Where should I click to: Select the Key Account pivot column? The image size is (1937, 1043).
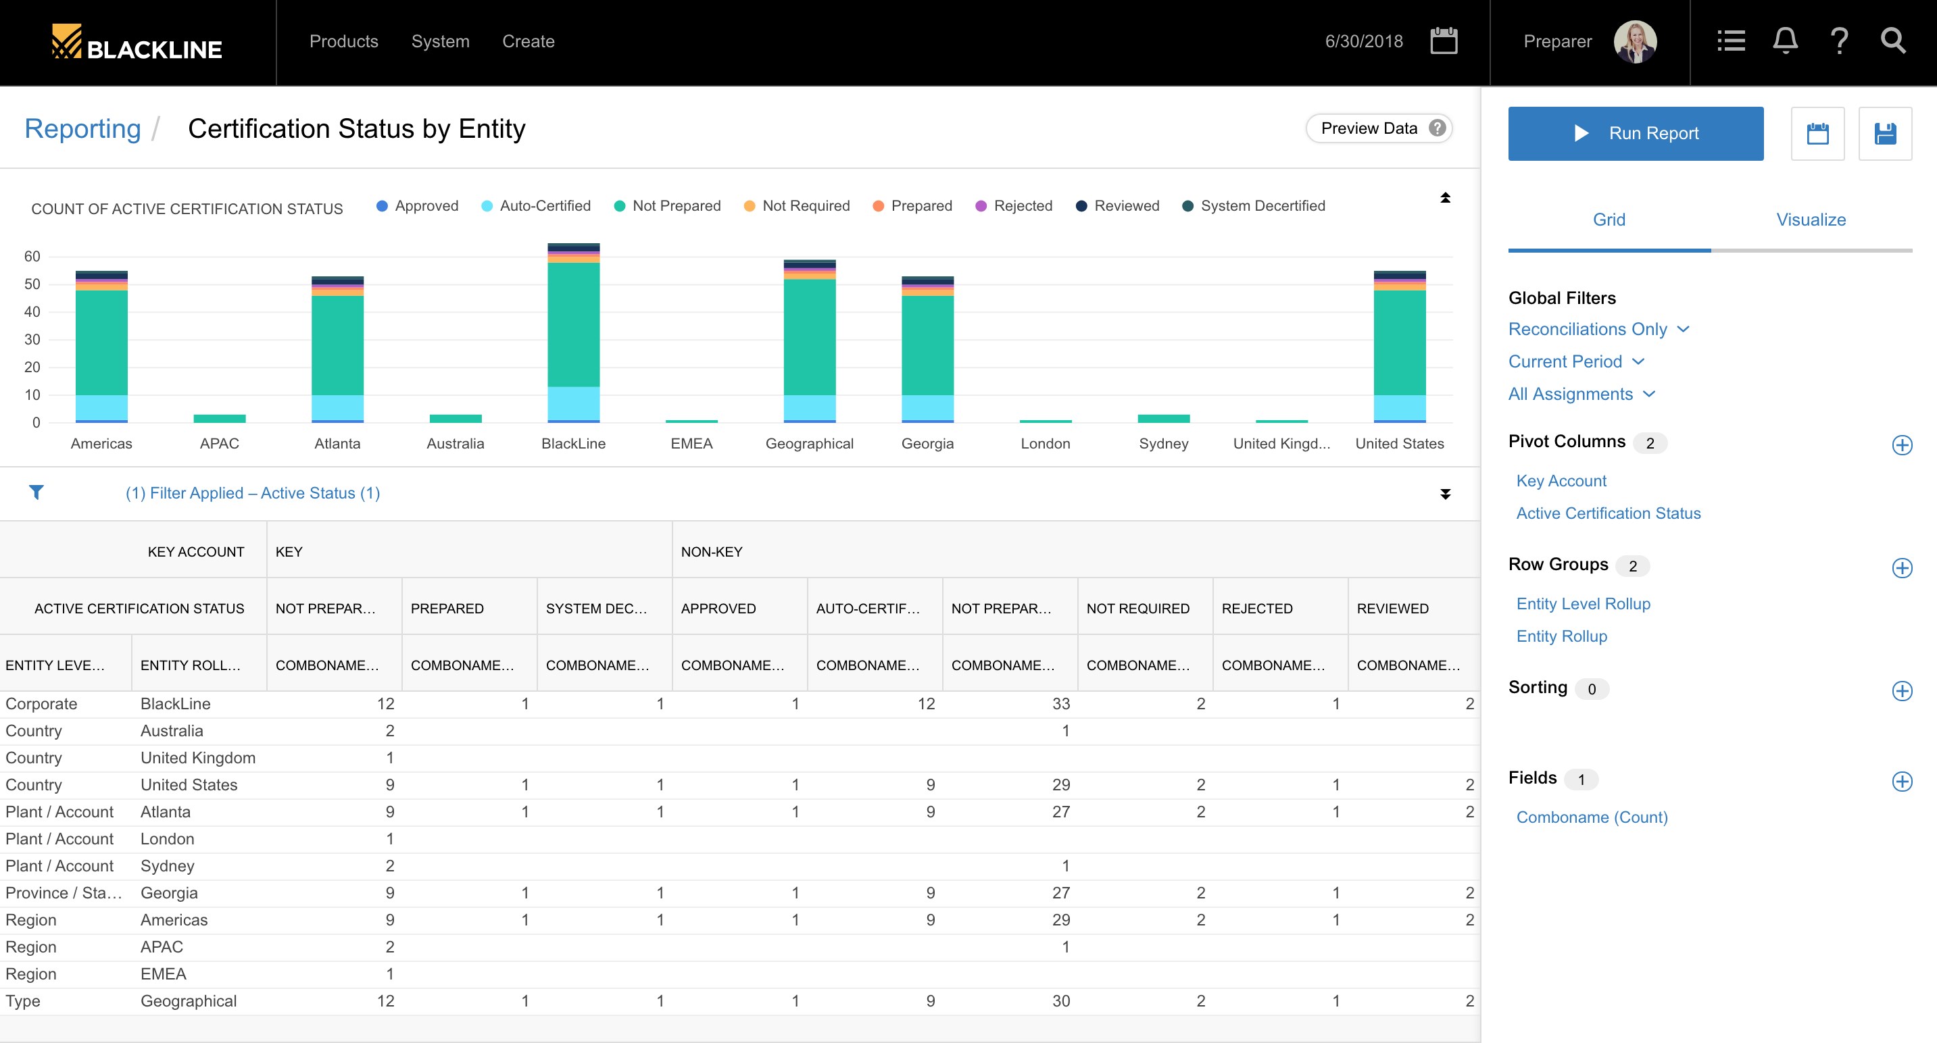(1561, 481)
